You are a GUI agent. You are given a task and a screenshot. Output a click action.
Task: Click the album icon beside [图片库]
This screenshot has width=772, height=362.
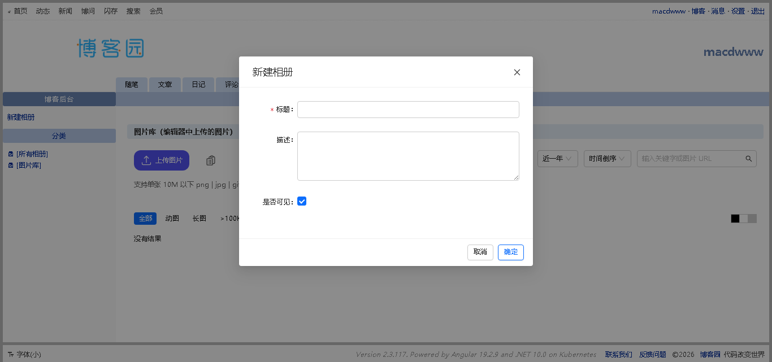coord(11,165)
